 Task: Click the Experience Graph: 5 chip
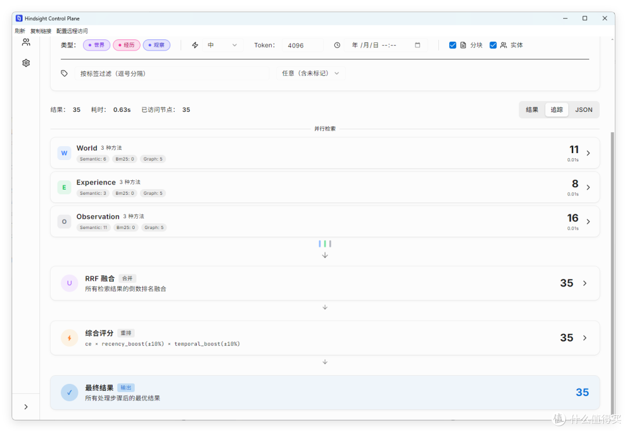153,193
